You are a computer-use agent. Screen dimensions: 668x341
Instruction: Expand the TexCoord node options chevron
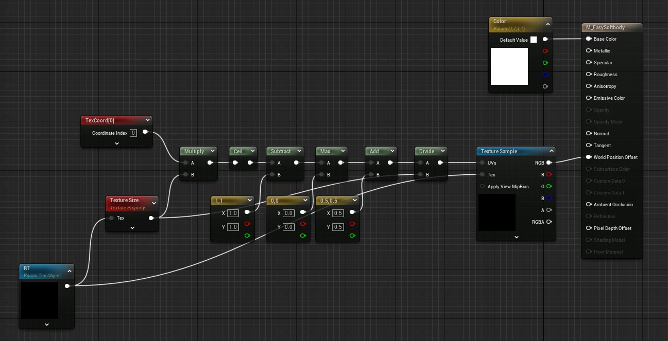(x=117, y=143)
